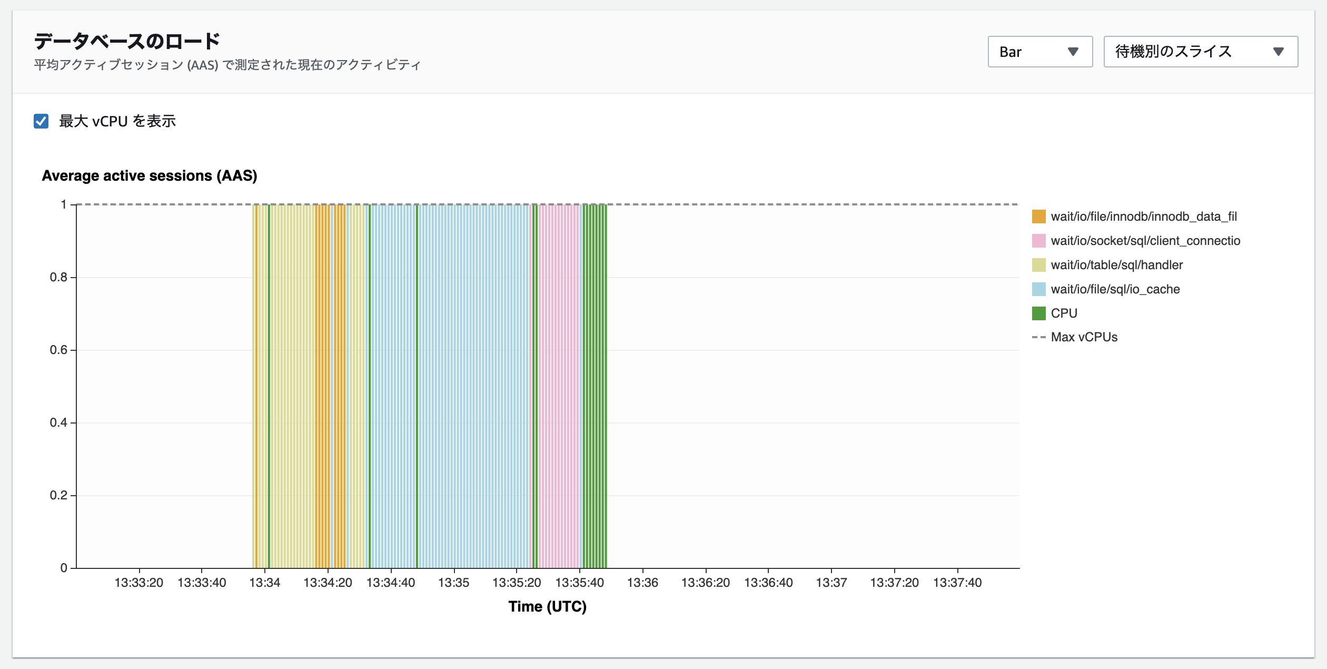Click the light blue io_cache legend swatch

[1038, 289]
